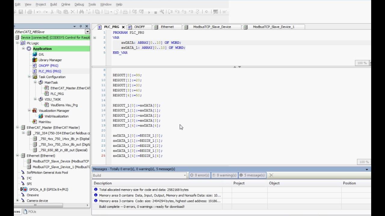Click the Library Manager books icon
Image resolution: width=385 pixels, height=216 pixels.
pos(35,60)
